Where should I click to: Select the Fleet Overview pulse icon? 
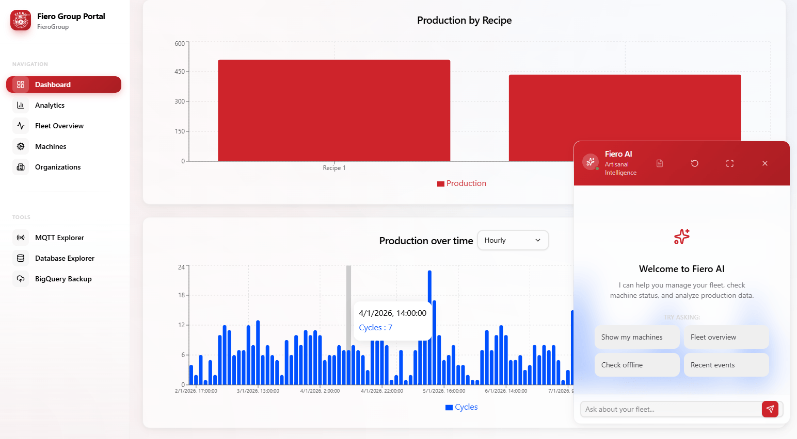click(20, 126)
